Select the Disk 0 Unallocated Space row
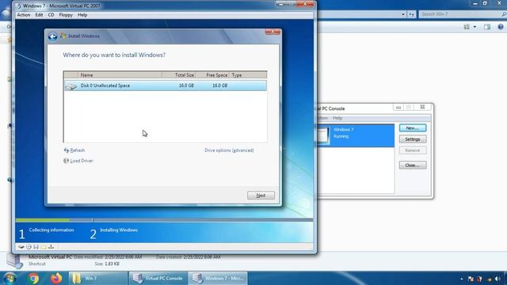This screenshot has width=507, height=285. coord(166,85)
